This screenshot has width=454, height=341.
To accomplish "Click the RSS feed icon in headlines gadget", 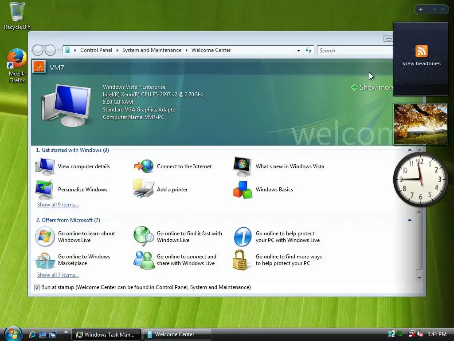I will [421, 51].
